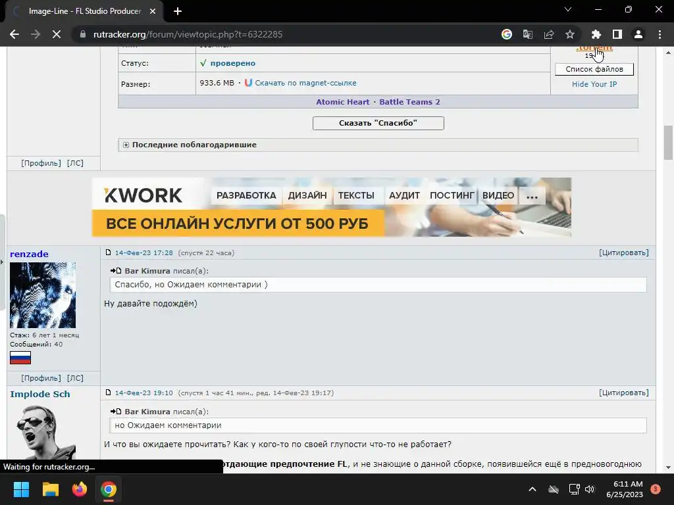Click ДИЗАЙН in the KWORK banner
This screenshot has height=505, width=674.
tap(307, 195)
